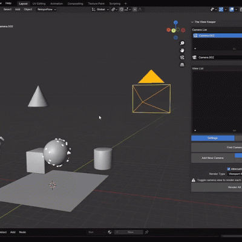Click the bottom negative Z gizmo ball
Image resolution: width=242 pixels, height=242 pixels.
click(x=175, y=38)
